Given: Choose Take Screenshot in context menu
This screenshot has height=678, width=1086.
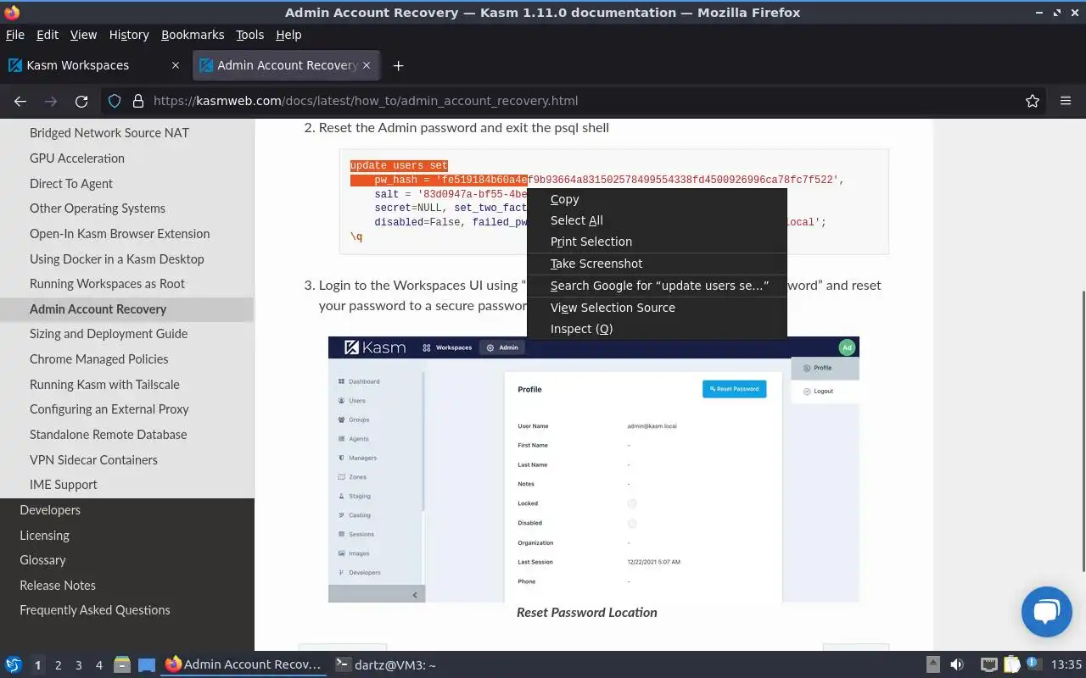Looking at the screenshot, I should [x=657, y=264].
